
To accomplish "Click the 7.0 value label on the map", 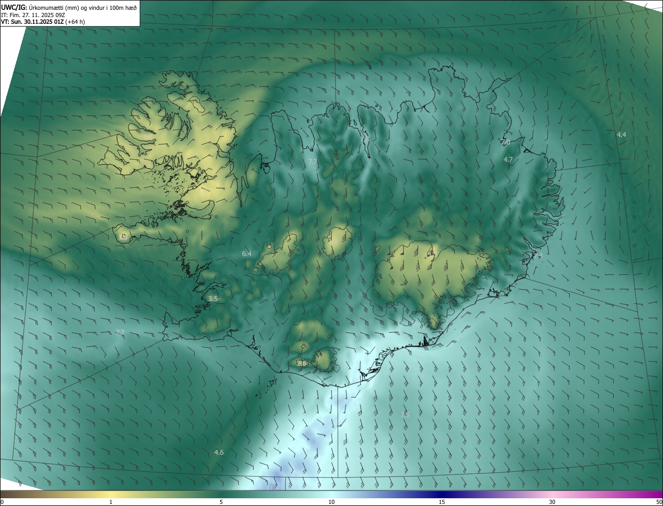I will coord(506,142).
